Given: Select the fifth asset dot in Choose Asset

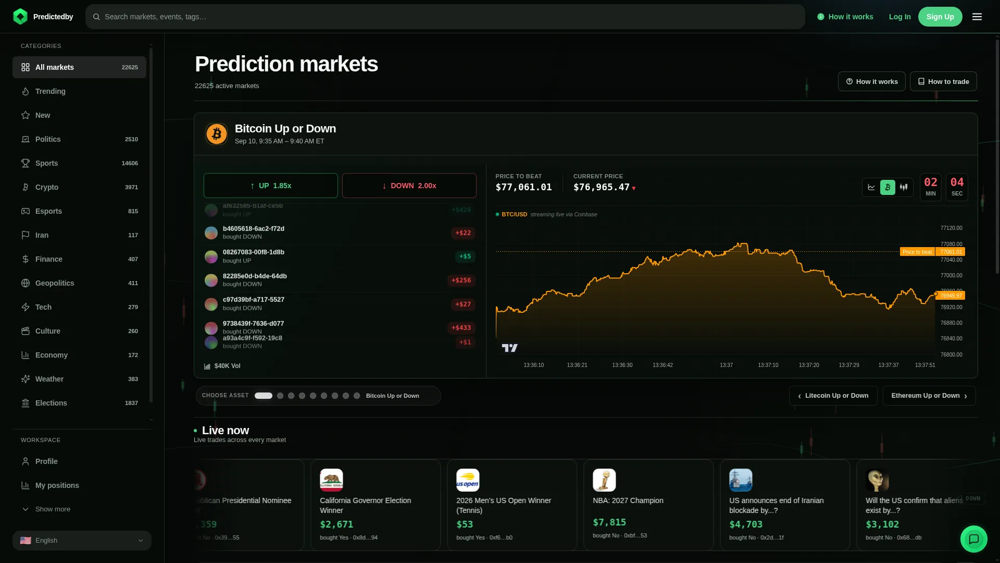Looking at the screenshot, I should tap(313, 396).
